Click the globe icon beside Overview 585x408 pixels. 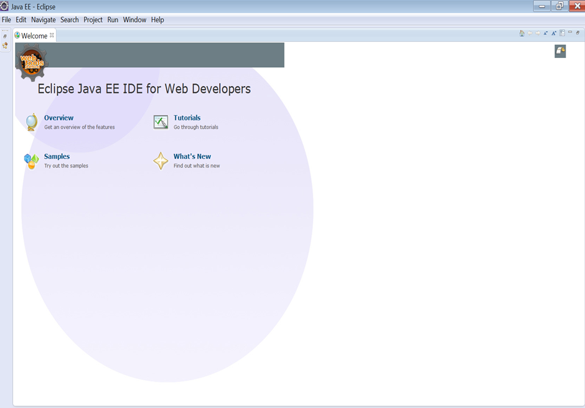[x=32, y=122]
